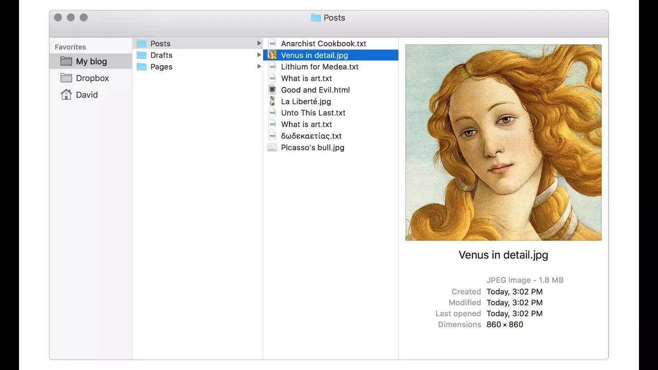Select Anarchist Cookbook.txt file name
The height and width of the screenshot is (370, 658).
[x=324, y=44]
